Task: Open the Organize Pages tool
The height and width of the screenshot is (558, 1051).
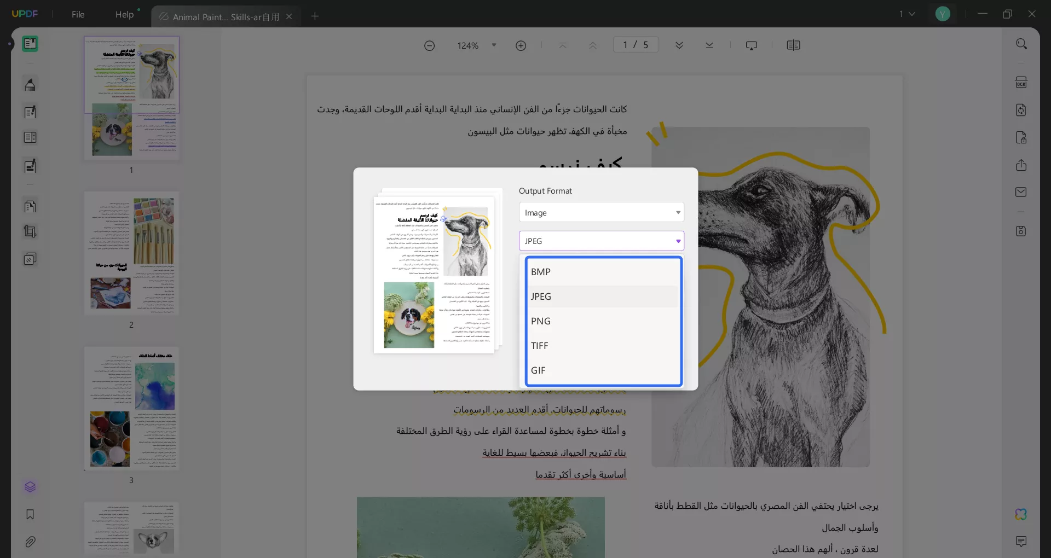Action: [30, 206]
